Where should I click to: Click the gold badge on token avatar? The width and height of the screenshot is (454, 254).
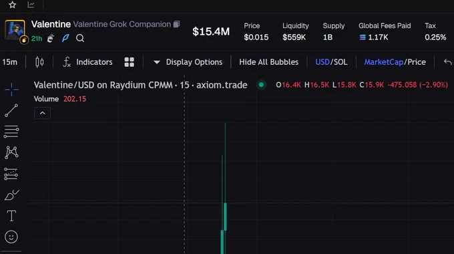pyautogui.click(x=24, y=40)
